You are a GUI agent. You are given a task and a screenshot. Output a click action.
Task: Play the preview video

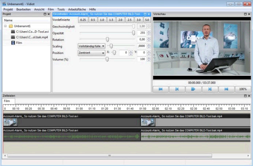tap(193, 89)
